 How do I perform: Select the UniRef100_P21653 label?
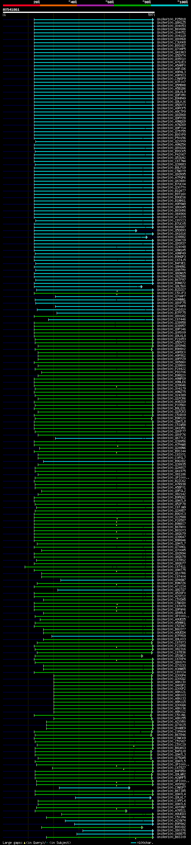171,340
